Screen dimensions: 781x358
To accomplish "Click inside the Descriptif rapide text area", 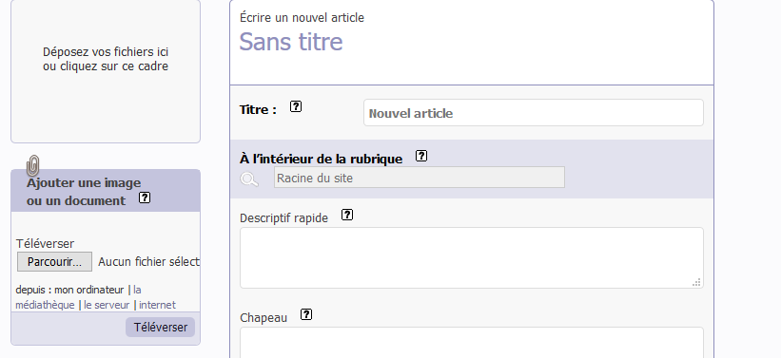I will click(472, 257).
